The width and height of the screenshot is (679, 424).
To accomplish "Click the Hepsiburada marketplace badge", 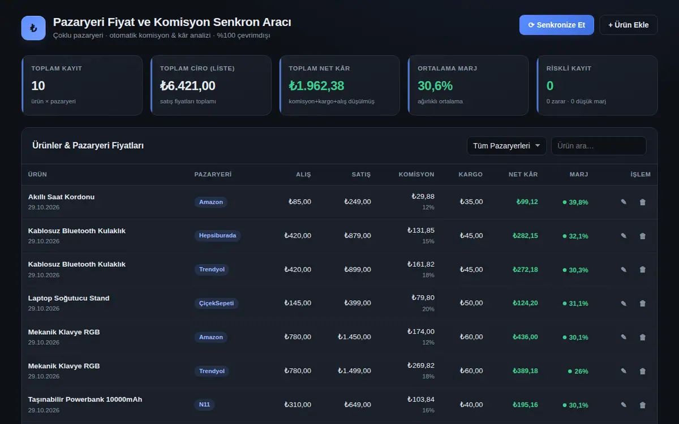I will 217,236.
